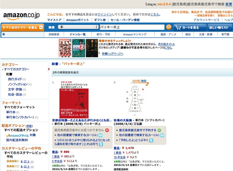Click the 和書トップページへ link
This screenshot has height=171, width=233.
(112, 54)
